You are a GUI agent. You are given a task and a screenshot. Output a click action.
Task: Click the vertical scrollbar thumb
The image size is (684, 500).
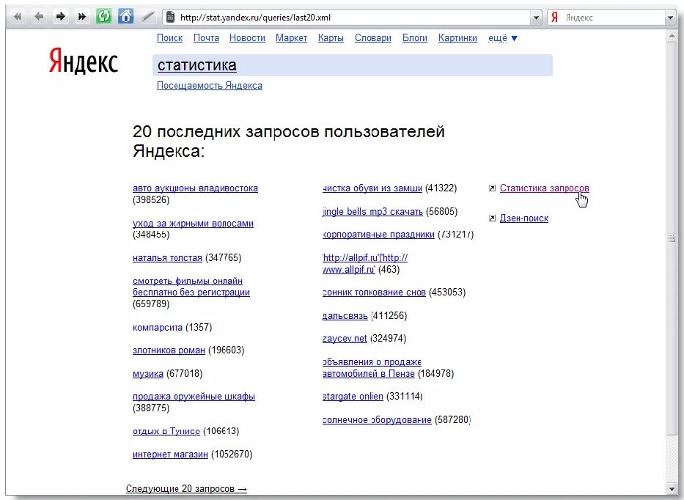pos(672,238)
